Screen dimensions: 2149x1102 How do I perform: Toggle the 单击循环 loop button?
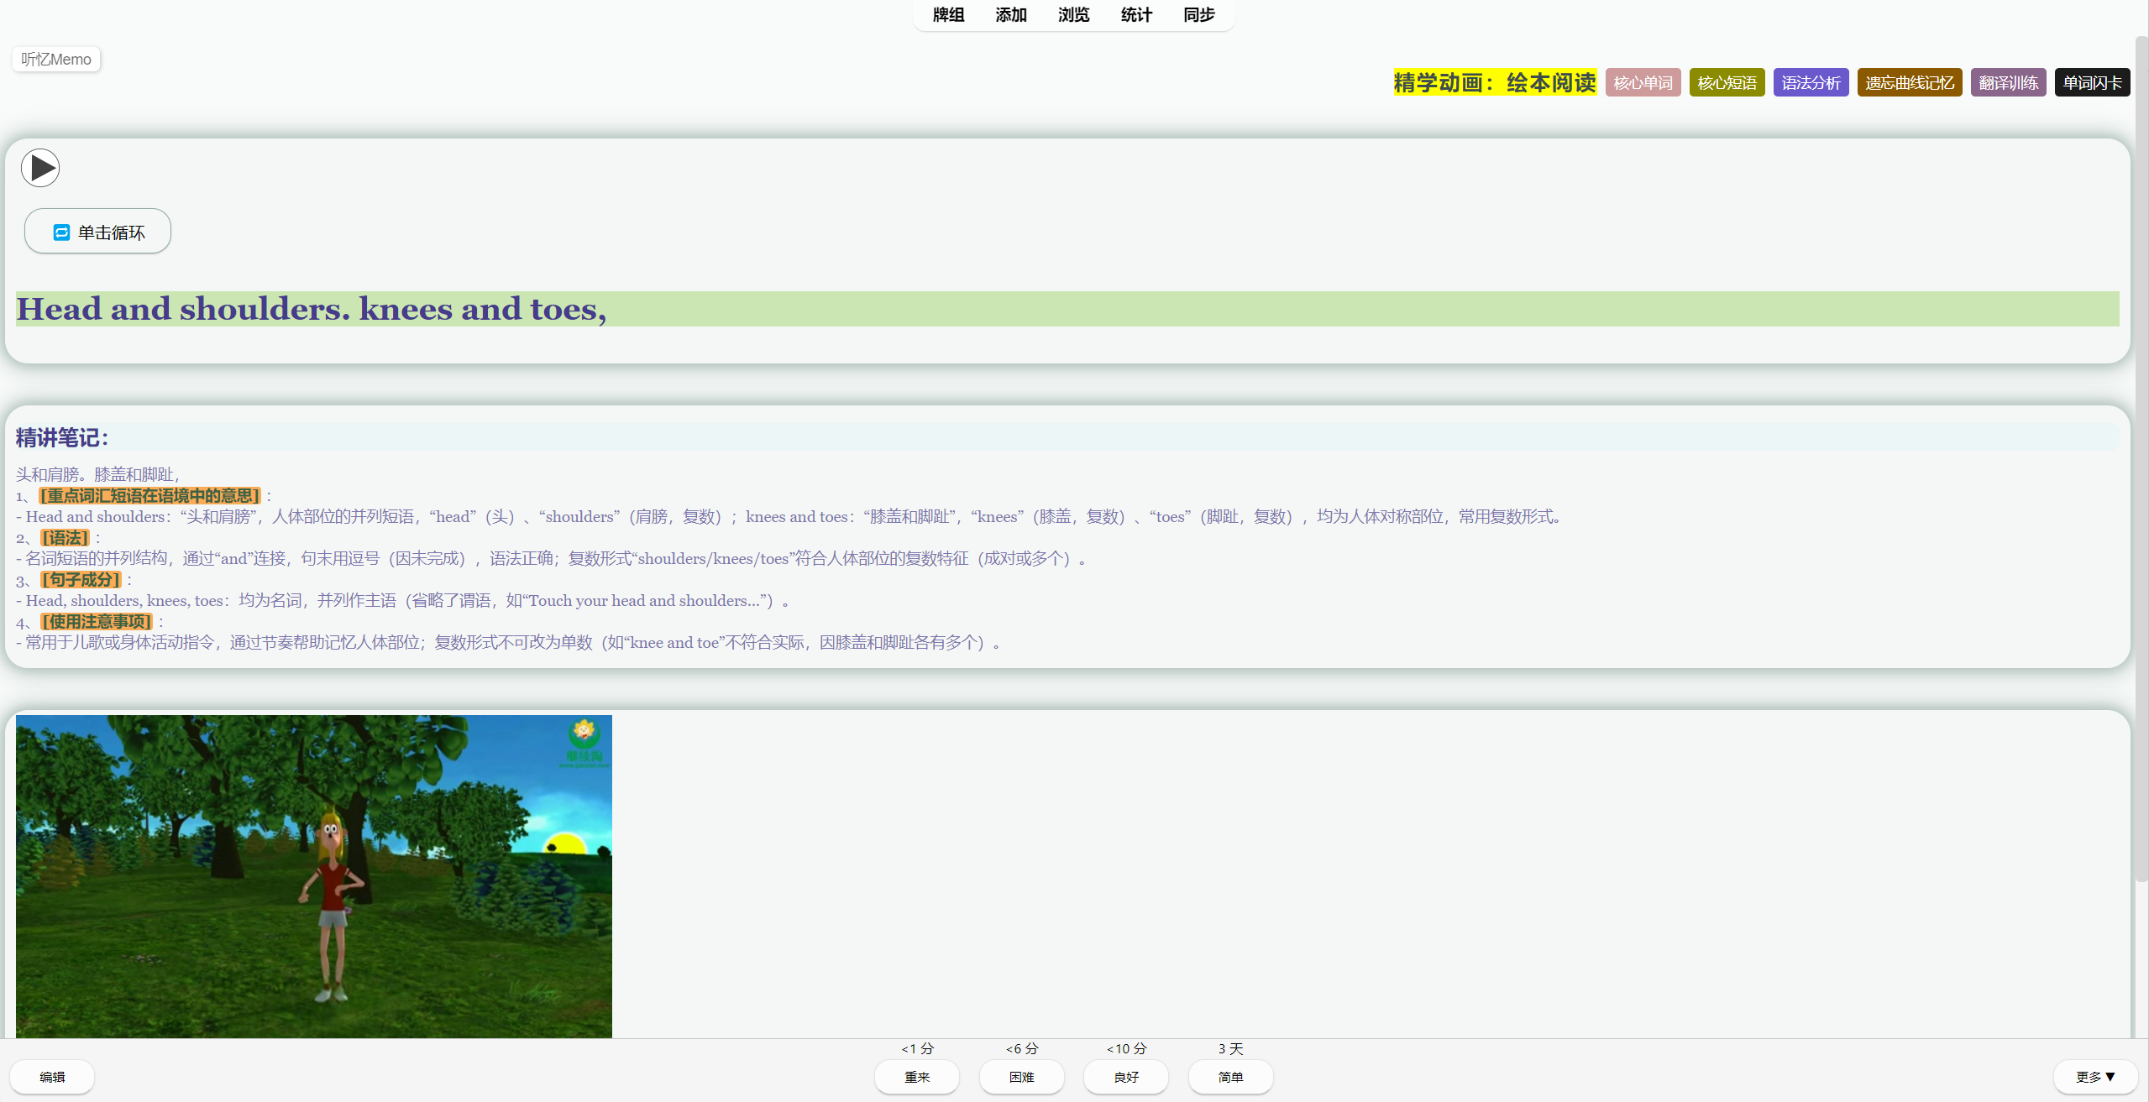click(97, 232)
